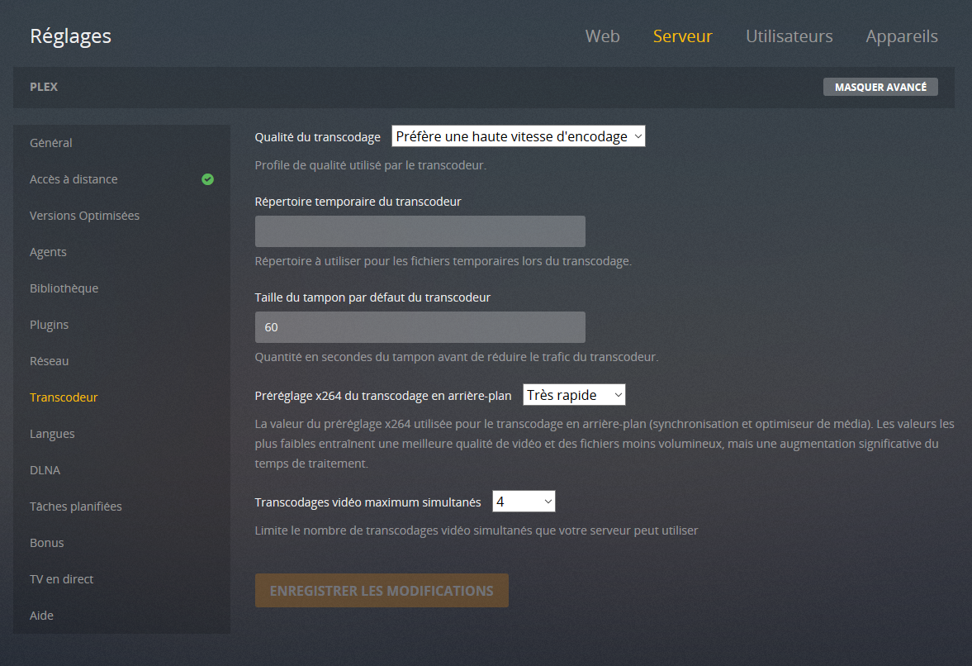Open the Appareils tab
This screenshot has height=666, width=972.
point(901,36)
